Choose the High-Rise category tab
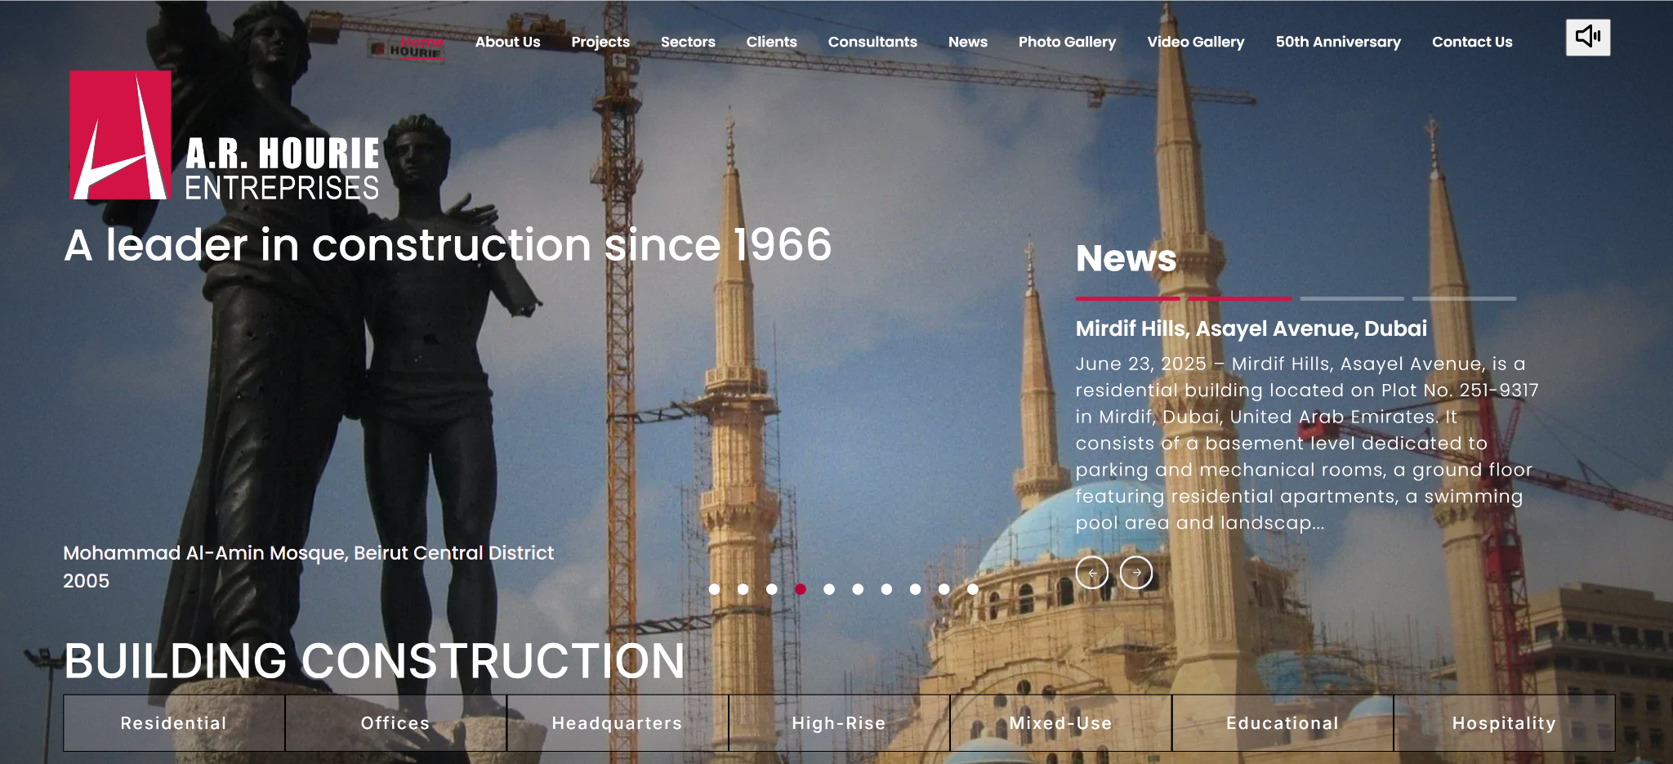The width and height of the screenshot is (1673, 764). click(x=839, y=723)
